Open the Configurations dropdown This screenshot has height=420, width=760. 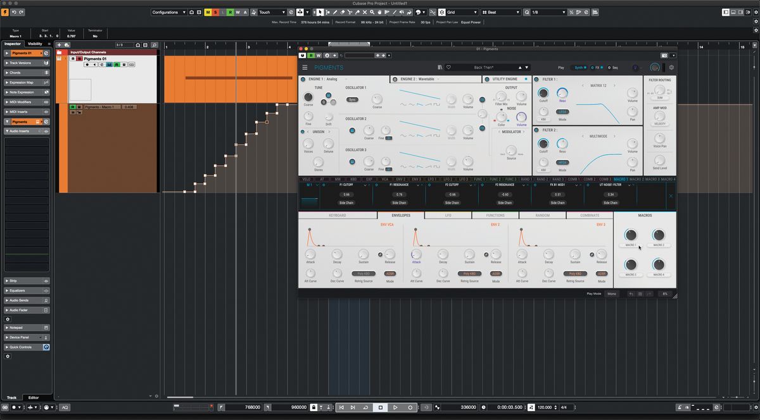(x=168, y=11)
